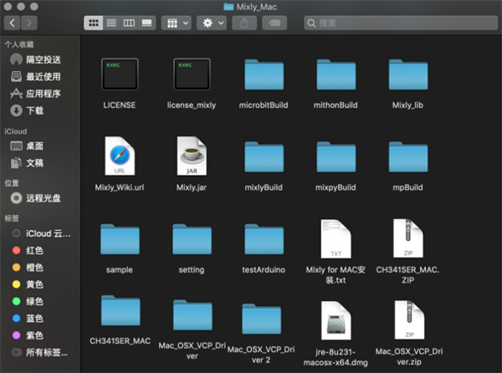Viewport: 502px width, 373px height.
Task: Select the Mac_OSX_VCP_Driver 2 folder
Action: pyautogui.click(x=262, y=319)
